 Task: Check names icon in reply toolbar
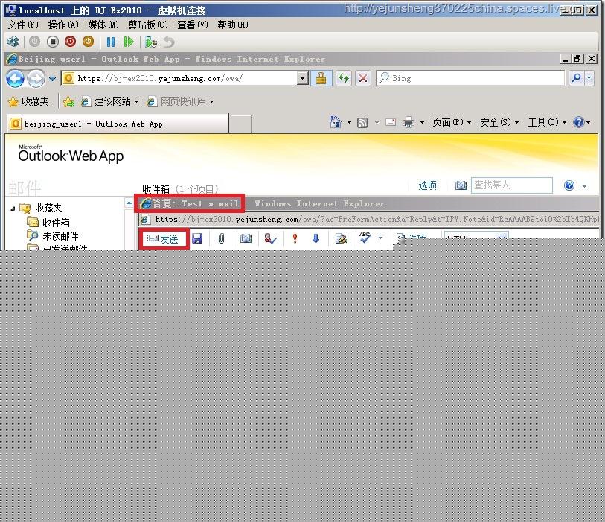coord(270,238)
